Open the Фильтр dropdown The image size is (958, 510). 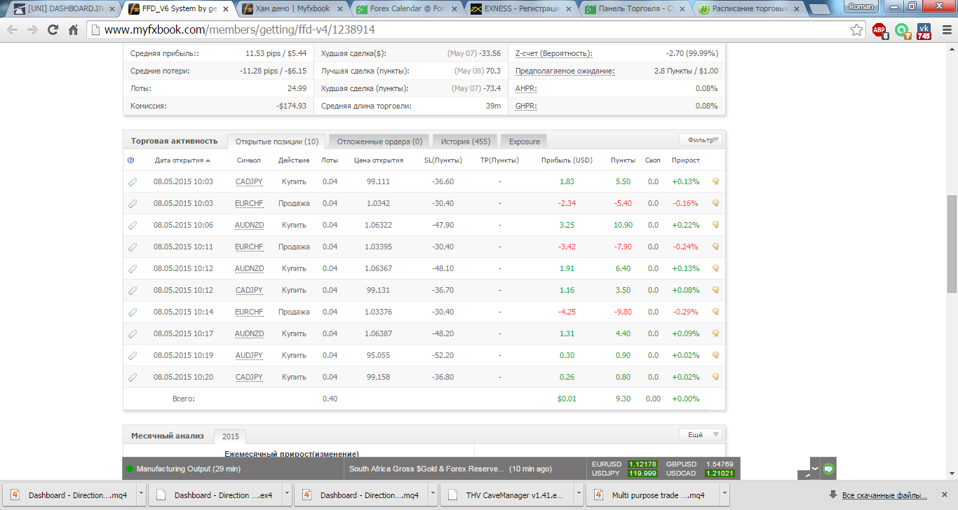(701, 139)
